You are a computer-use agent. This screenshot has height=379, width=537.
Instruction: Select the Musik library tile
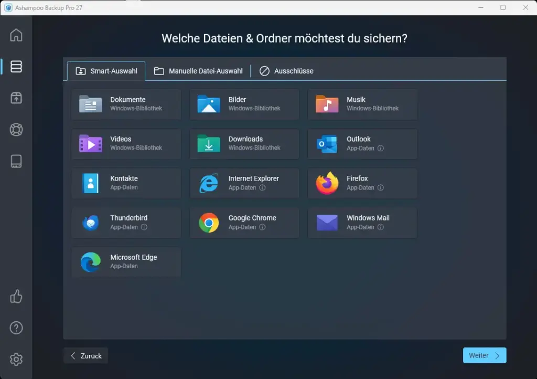[362, 104]
